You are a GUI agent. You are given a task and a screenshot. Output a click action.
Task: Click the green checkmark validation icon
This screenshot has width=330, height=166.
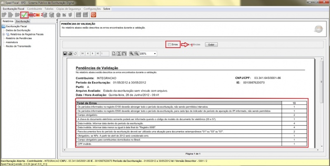point(24,15)
